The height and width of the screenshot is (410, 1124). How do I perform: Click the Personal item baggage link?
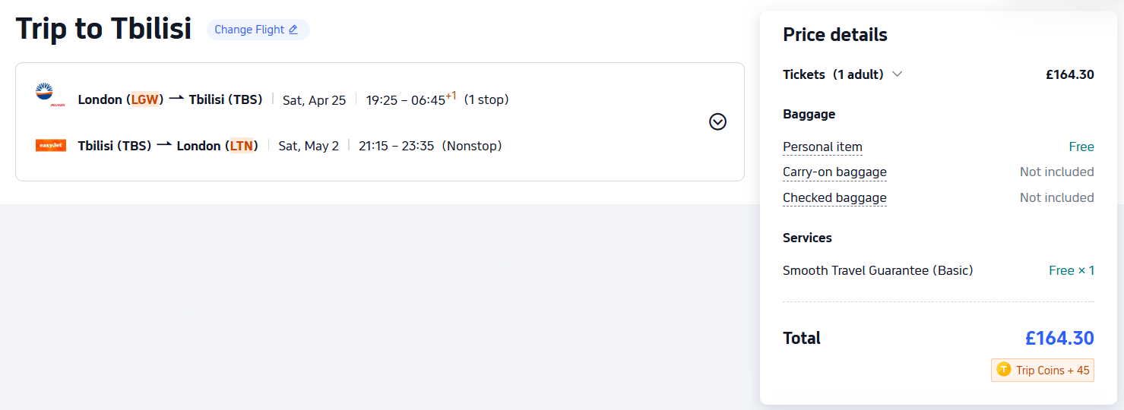[x=822, y=147]
